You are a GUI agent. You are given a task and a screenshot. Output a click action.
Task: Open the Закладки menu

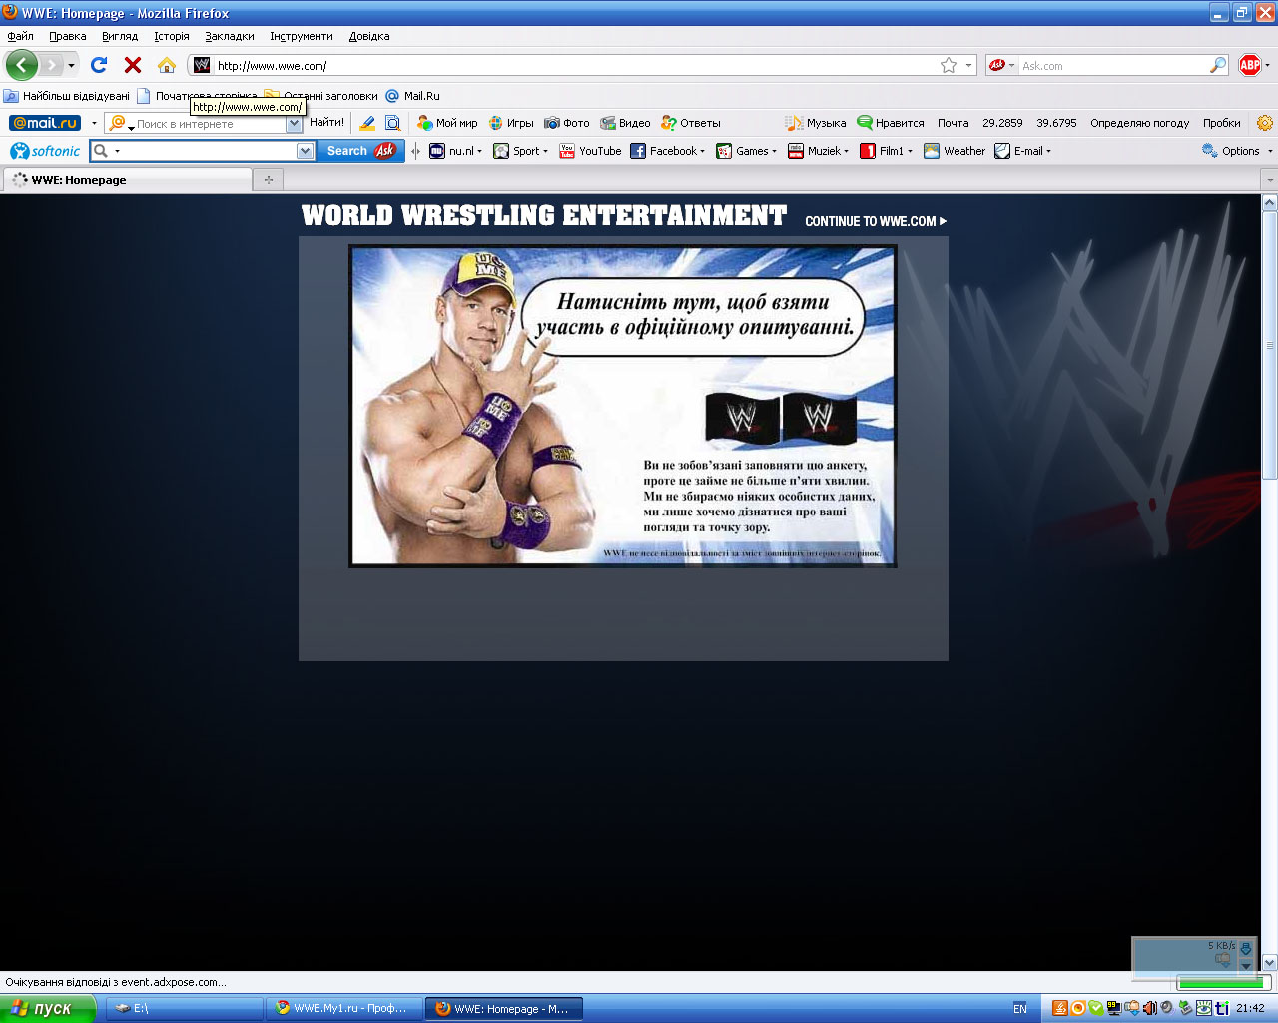[230, 36]
